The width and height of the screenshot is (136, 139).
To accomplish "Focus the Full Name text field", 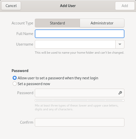I will point(79,34).
